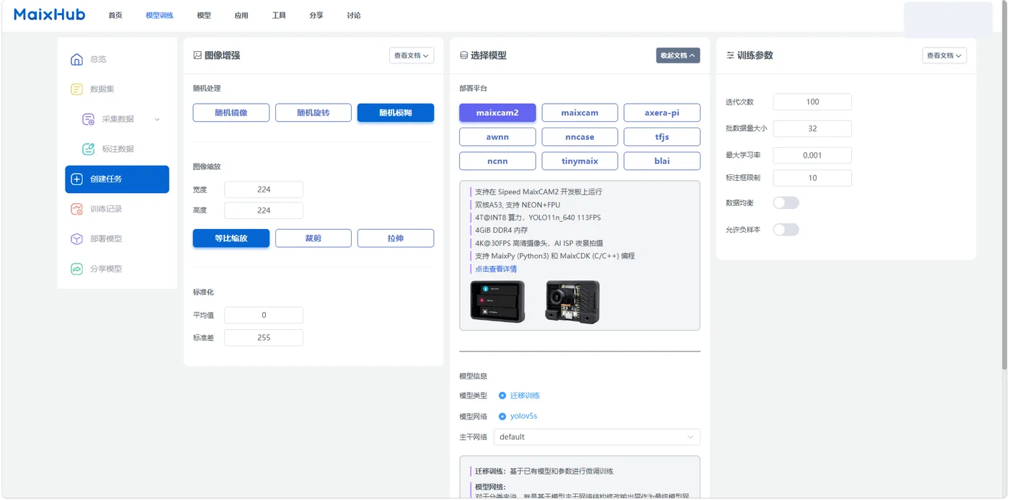Click the 标准差 std field
The width and height of the screenshot is (1009, 500).
264,337
